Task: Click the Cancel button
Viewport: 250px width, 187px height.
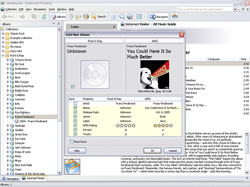Action: 172,150
